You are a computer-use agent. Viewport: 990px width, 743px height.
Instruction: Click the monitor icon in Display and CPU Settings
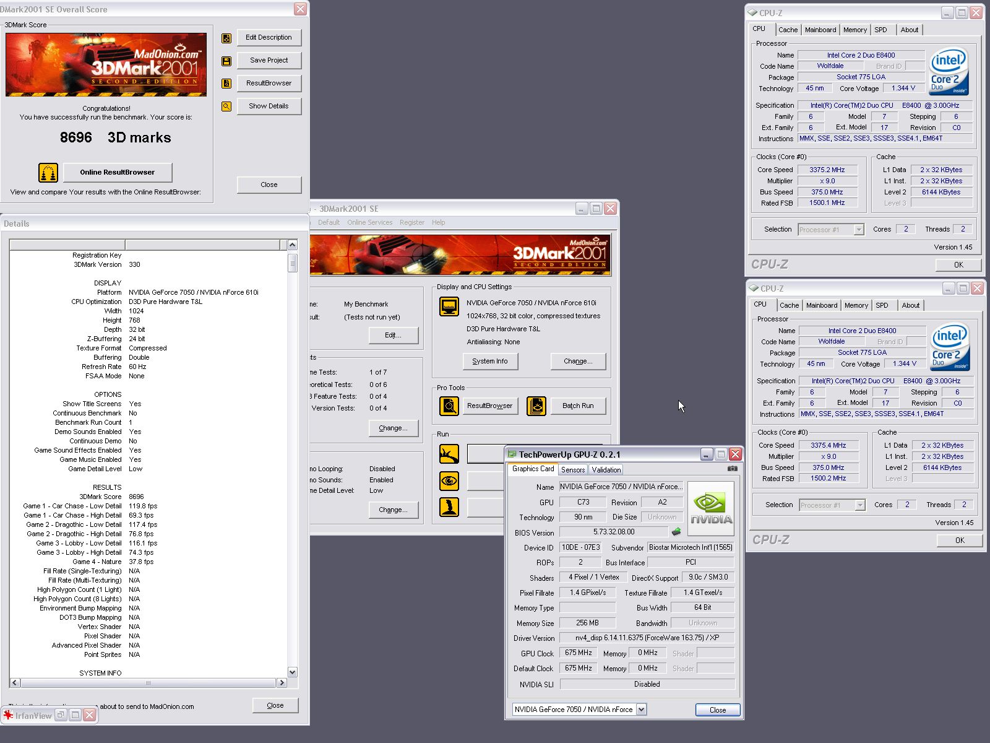(x=449, y=306)
